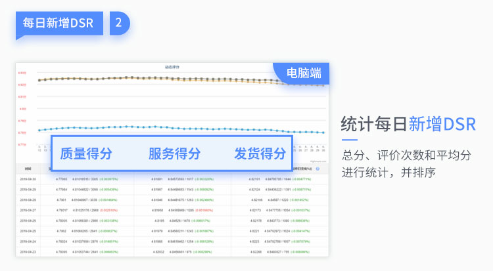Click the 时间 column header
Viewport: 493px width, 271px height.
pyautogui.click(x=24, y=169)
